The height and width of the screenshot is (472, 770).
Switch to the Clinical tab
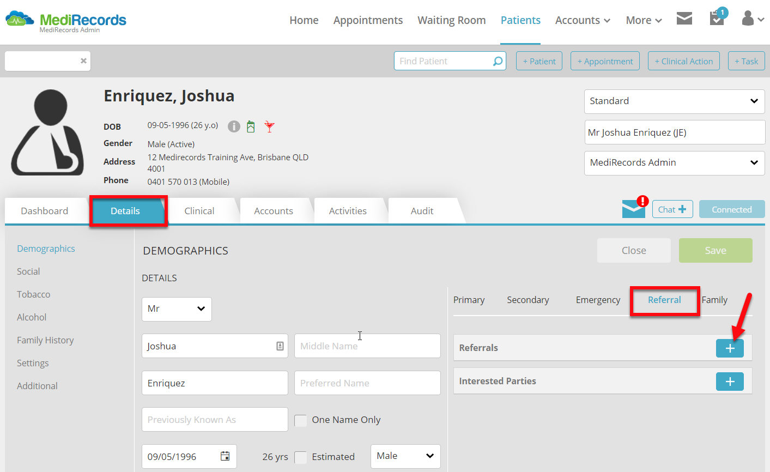[x=199, y=211]
